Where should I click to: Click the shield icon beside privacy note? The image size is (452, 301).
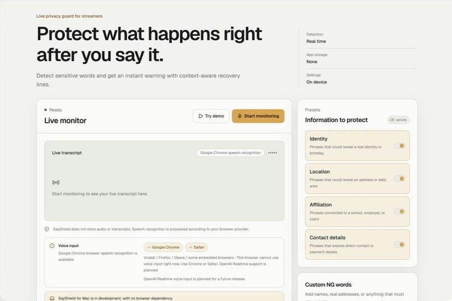[x=47, y=229]
